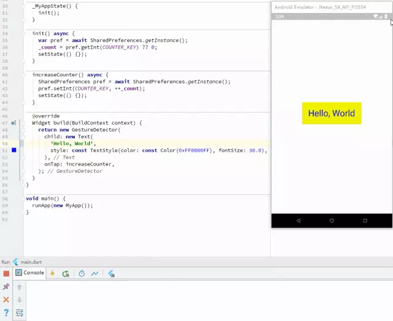Viewport: 393px width, 321px height.
Task: Click the 'Hello, World' string on line 50
Action: tap(72, 143)
